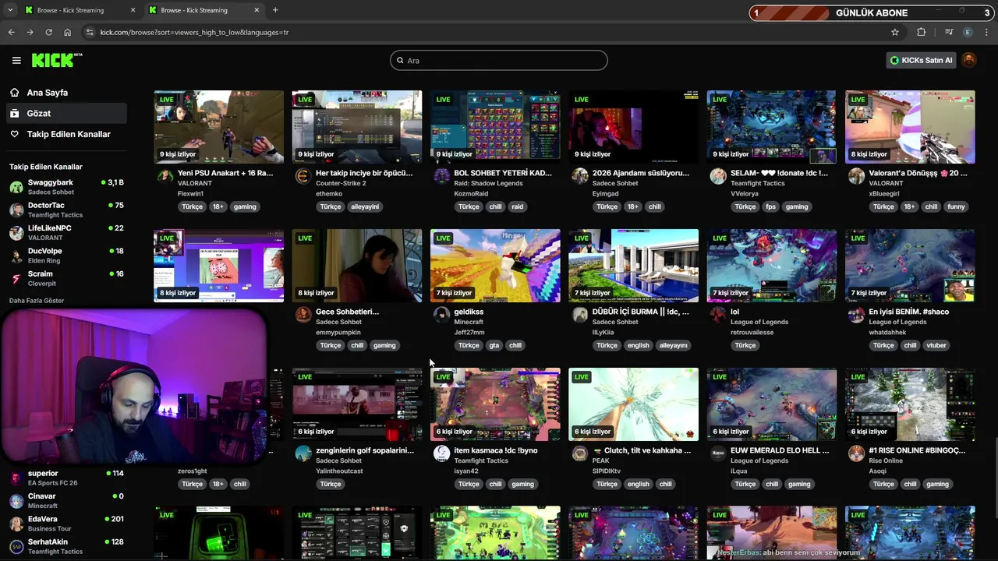Click DucVolpe avatar in sidebar
Viewport: 998px width, 561px height.
click(16, 256)
